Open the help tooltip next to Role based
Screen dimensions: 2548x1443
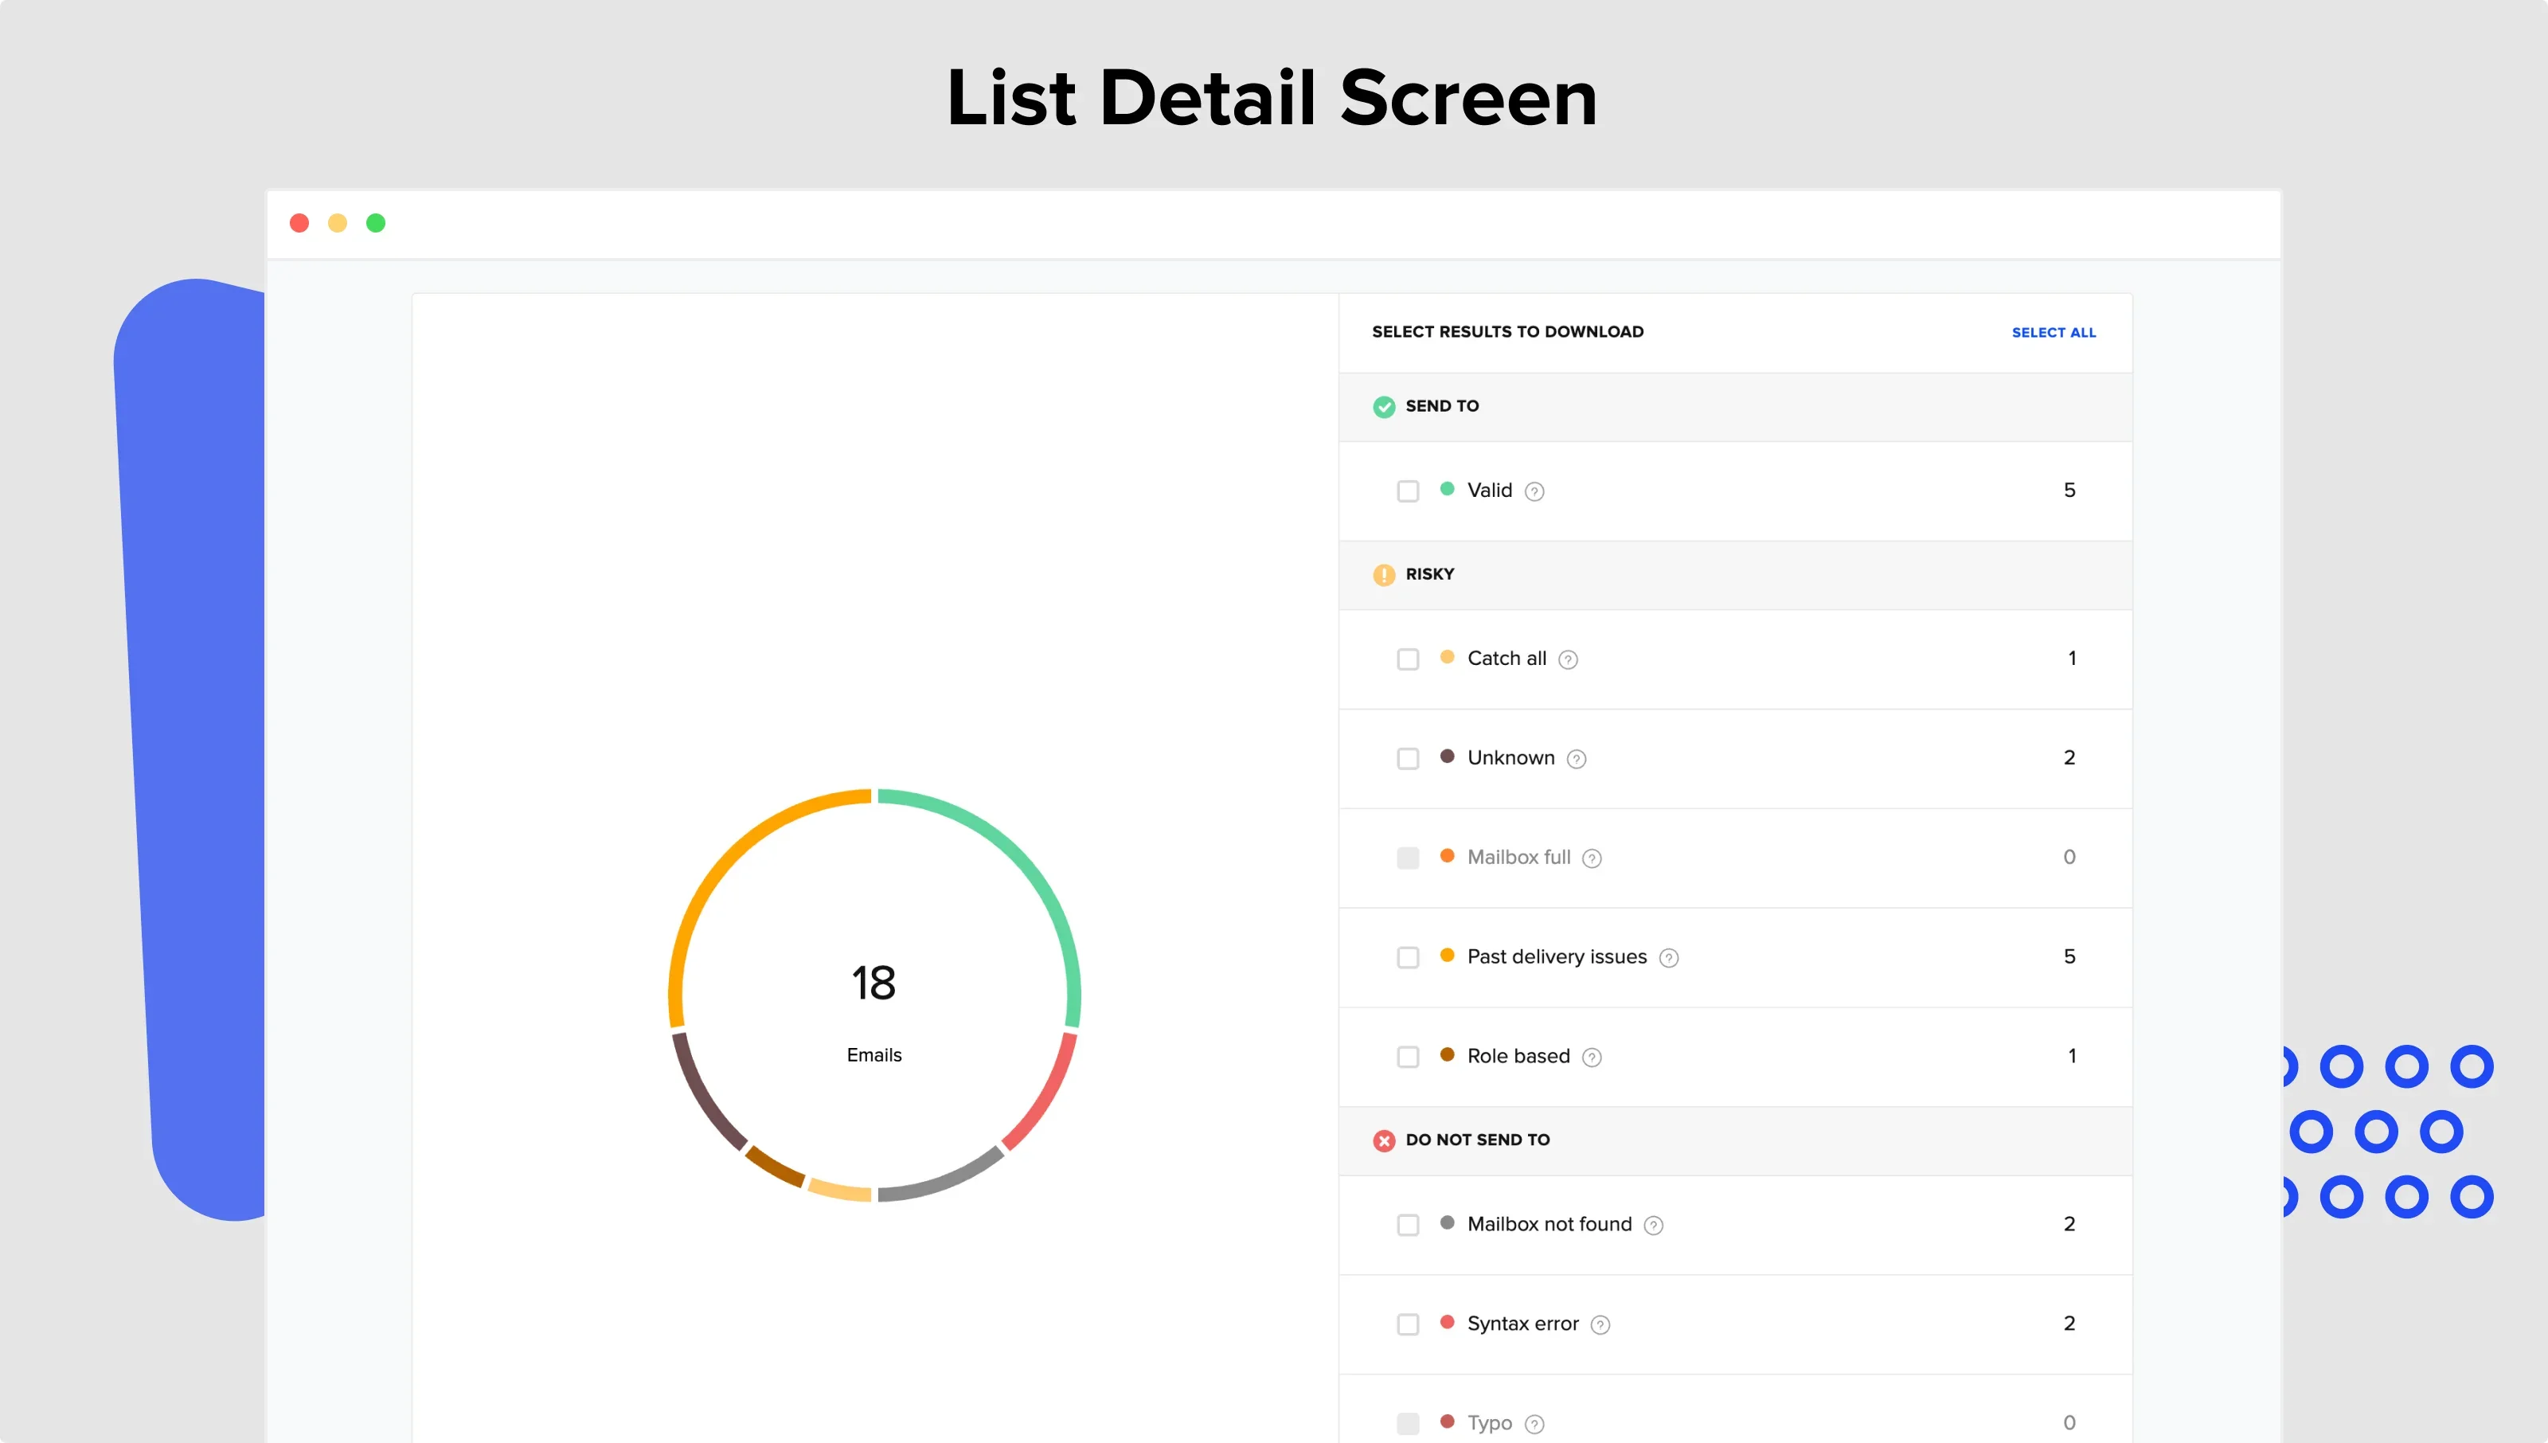(x=1592, y=1057)
